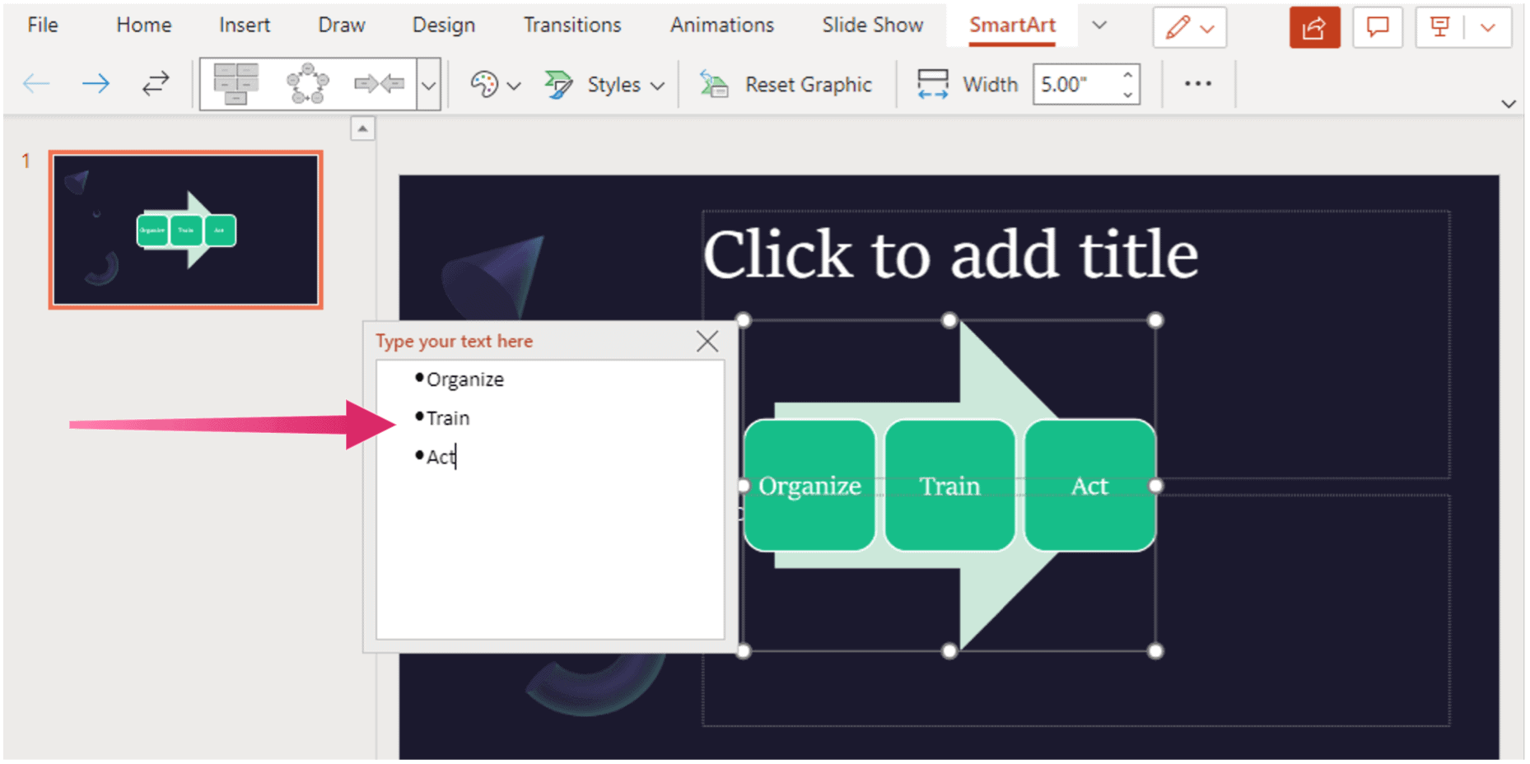Switch layout direction with right-to-left icon

coord(155,83)
